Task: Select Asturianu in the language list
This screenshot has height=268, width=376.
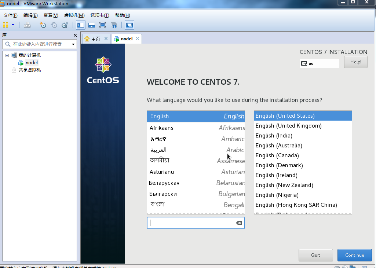Action: pyautogui.click(x=196, y=172)
